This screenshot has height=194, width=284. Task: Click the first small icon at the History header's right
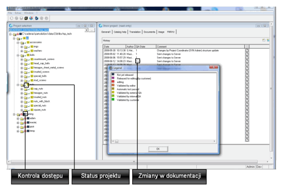pyautogui.click(x=264, y=40)
